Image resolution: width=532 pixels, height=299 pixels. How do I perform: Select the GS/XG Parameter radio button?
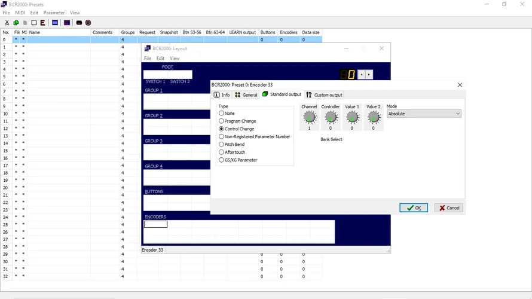[x=222, y=160]
